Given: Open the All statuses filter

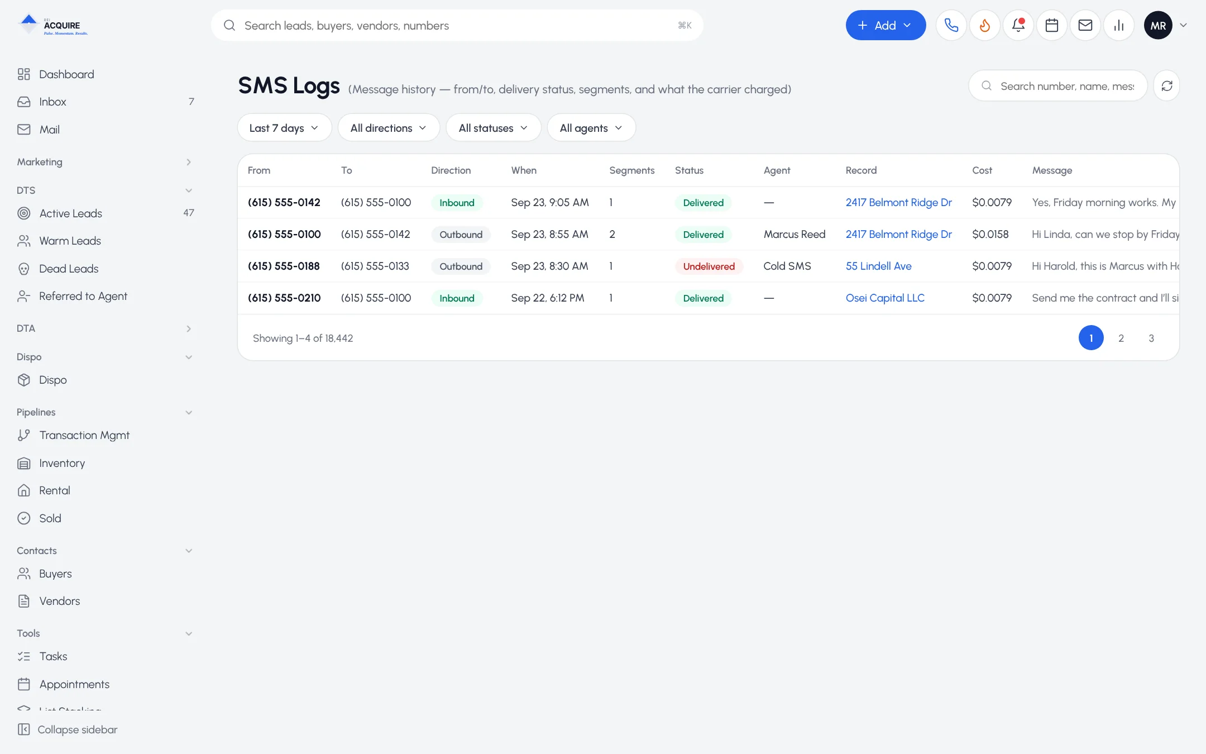Looking at the screenshot, I should (493, 128).
